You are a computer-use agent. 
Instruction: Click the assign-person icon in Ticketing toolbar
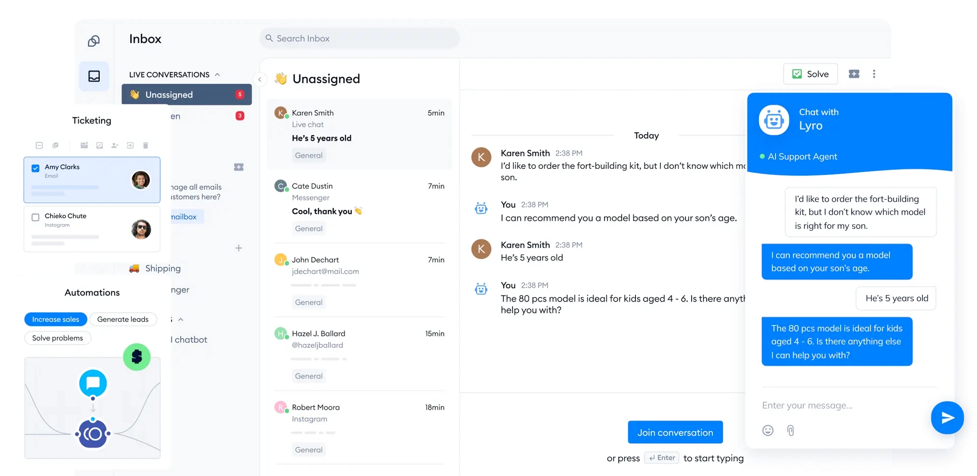coord(114,145)
